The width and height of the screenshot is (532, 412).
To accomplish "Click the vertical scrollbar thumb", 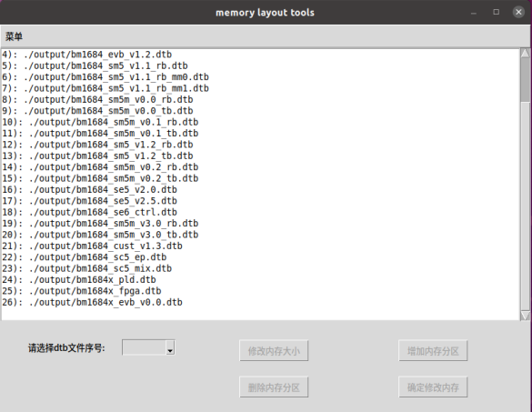I will pyautogui.click(x=526, y=80).
